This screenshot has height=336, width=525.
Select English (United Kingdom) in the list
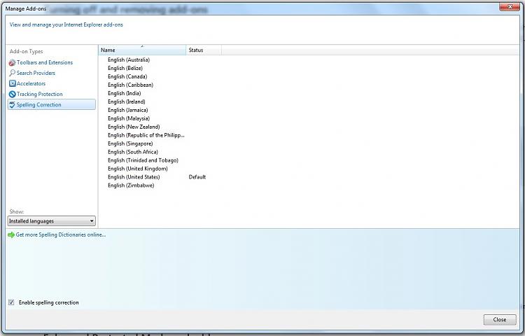[x=138, y=169]
